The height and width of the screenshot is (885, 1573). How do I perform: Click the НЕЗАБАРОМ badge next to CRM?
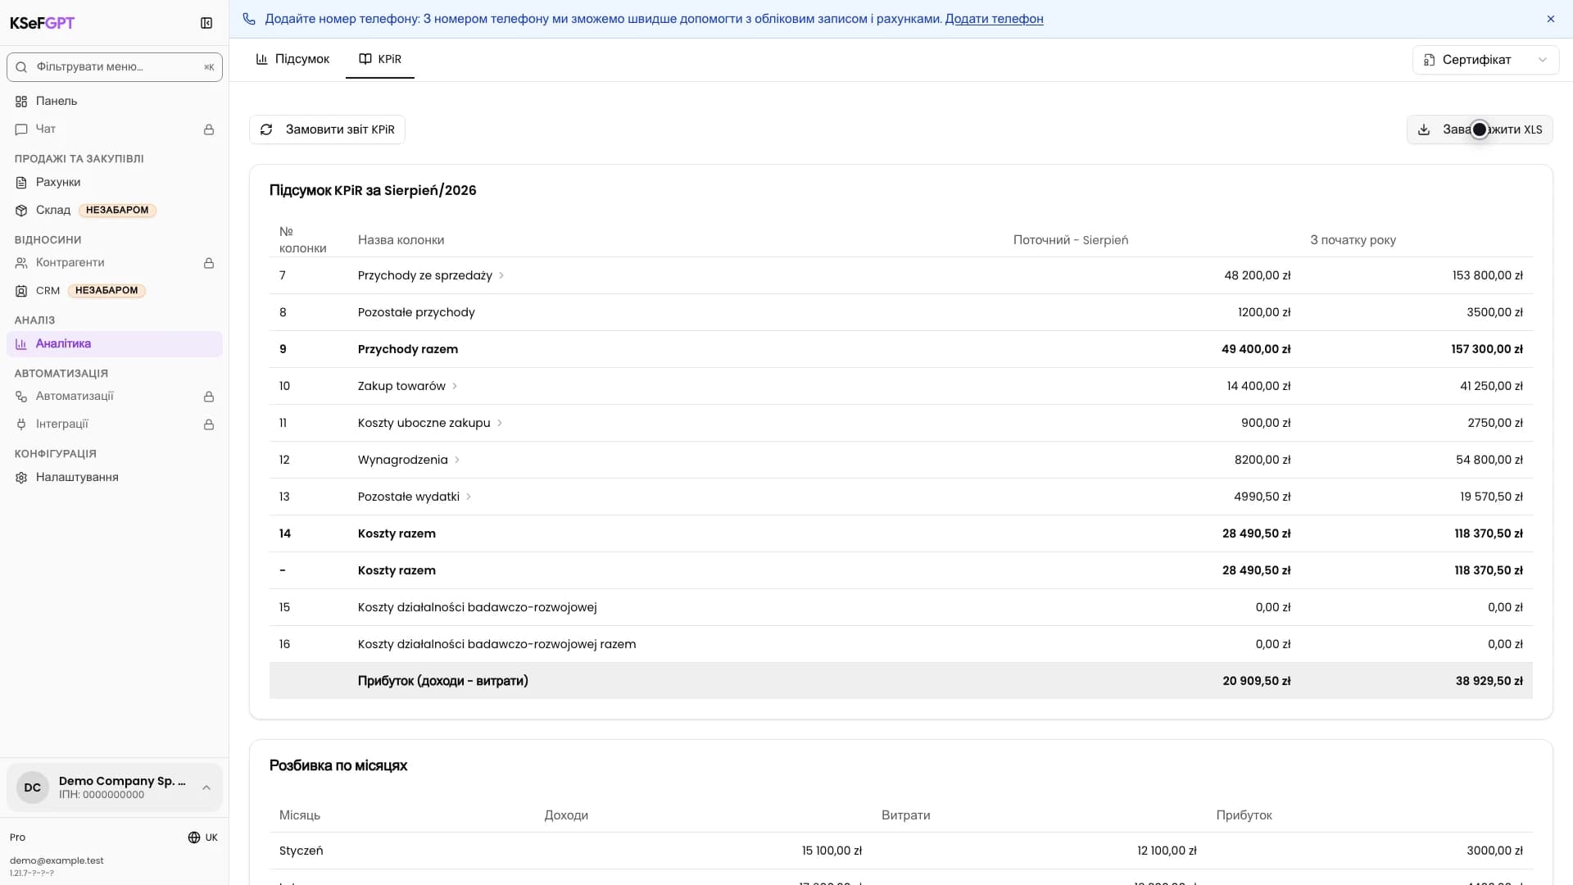point(107,291)
